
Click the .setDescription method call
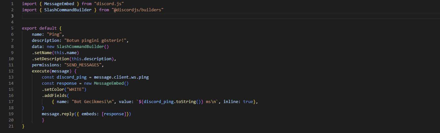50,59
